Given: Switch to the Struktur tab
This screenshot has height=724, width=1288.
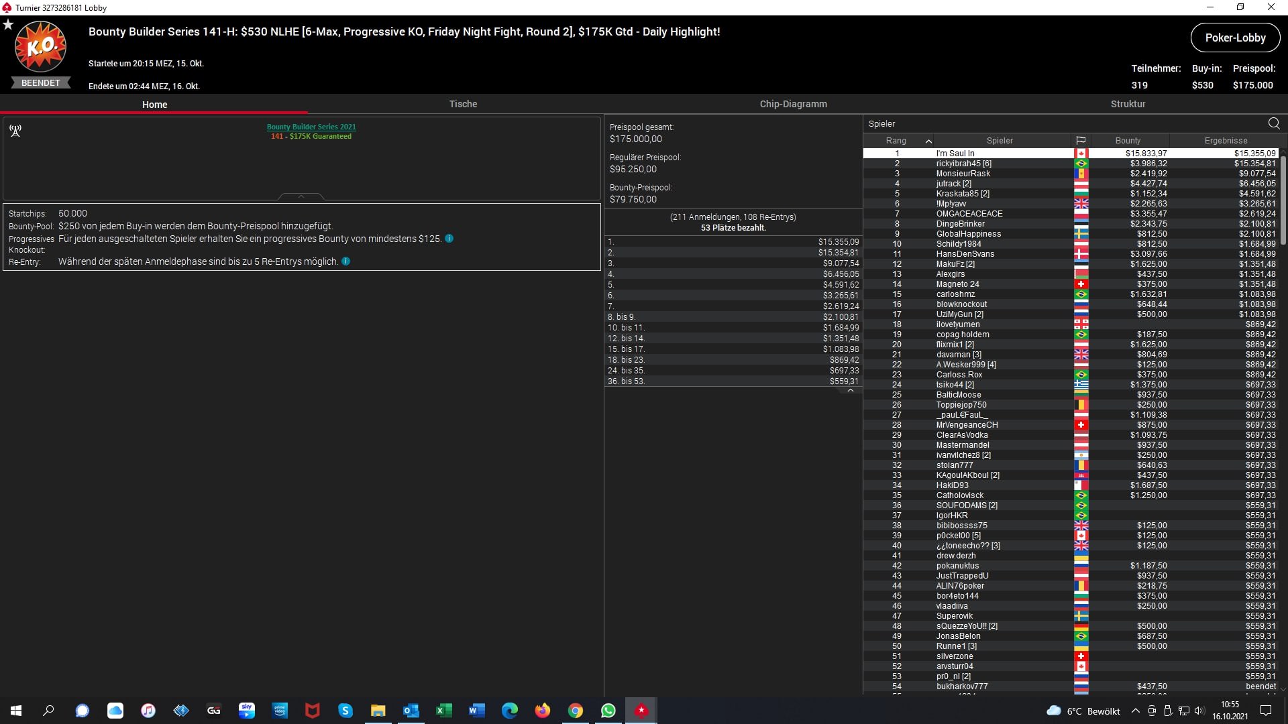Looking at the screenshot, I should click(x=1128, y=104).
